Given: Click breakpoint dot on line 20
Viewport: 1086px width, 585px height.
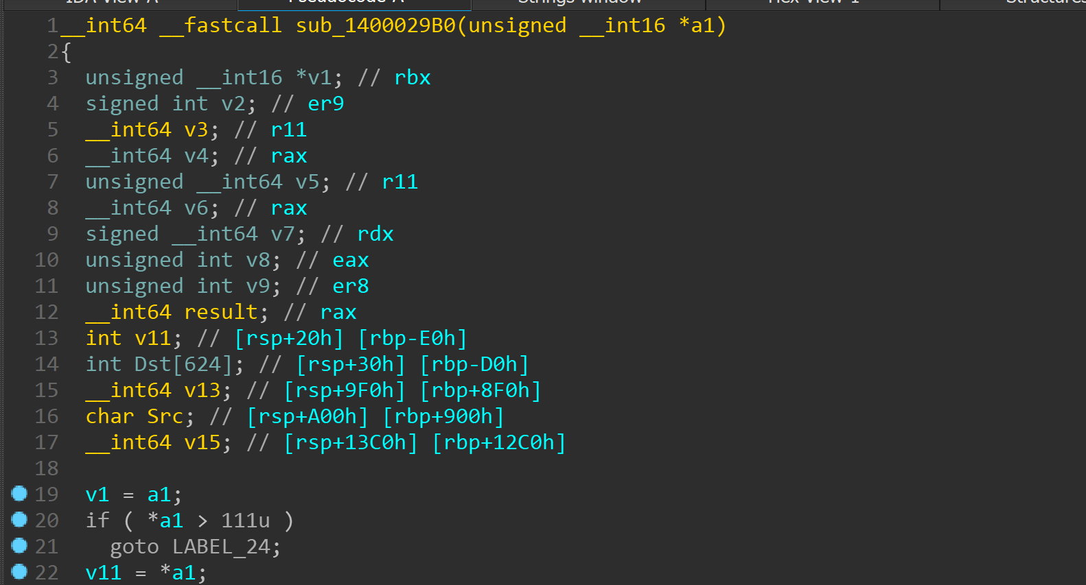Looking at the screenshot, I should click(19, 519).
